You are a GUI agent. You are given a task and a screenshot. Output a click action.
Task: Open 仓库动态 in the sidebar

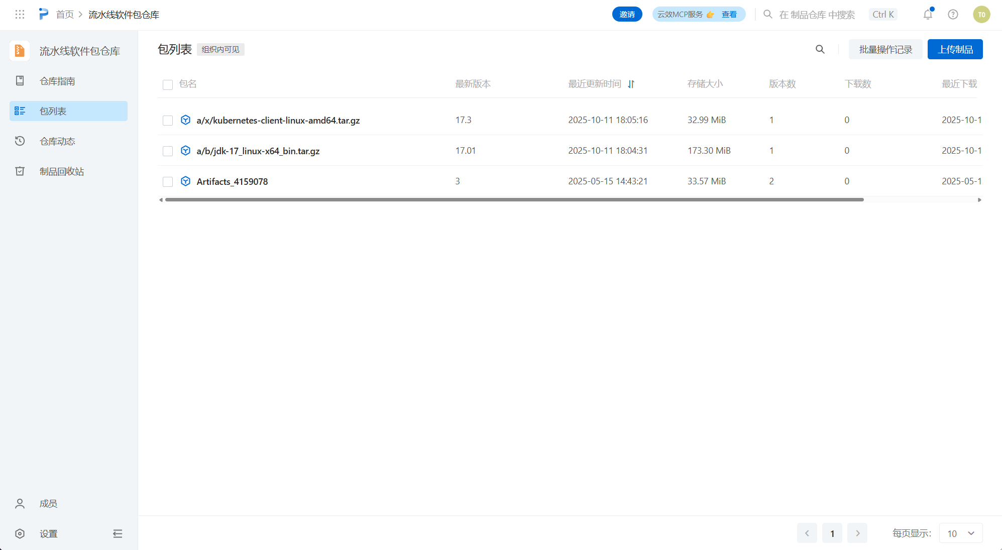tap(57, 141)
